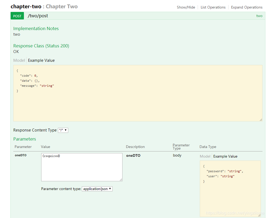This screenshot has height=218, width=267.
Task: Click the Data Type column header
Action: [208, 147]
